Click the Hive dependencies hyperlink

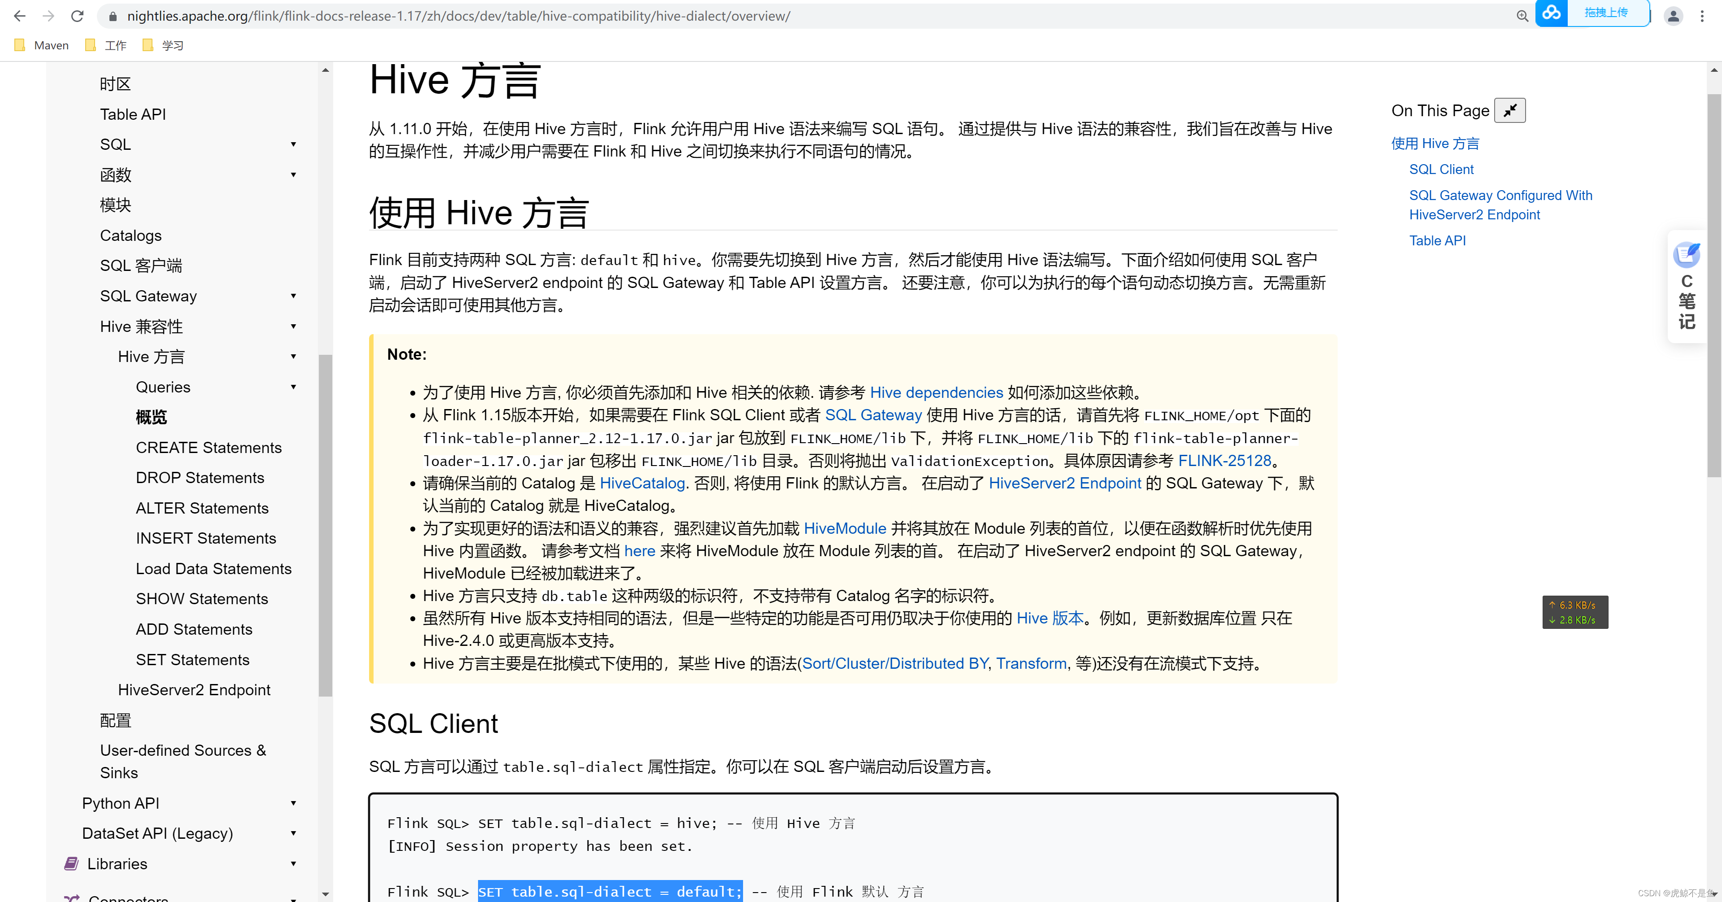[x=935, y=392]
